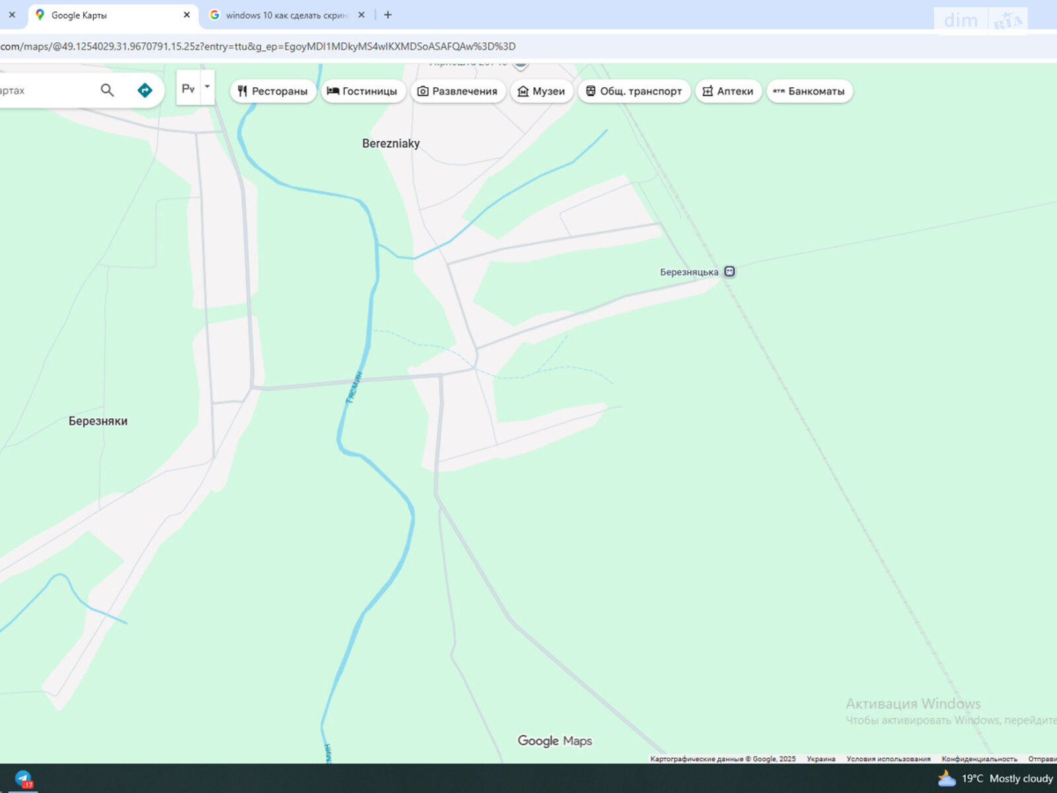Select the Развлечения category chip
The width and height of the screenshot is (1057, 793).
click(x=458, y=91)
